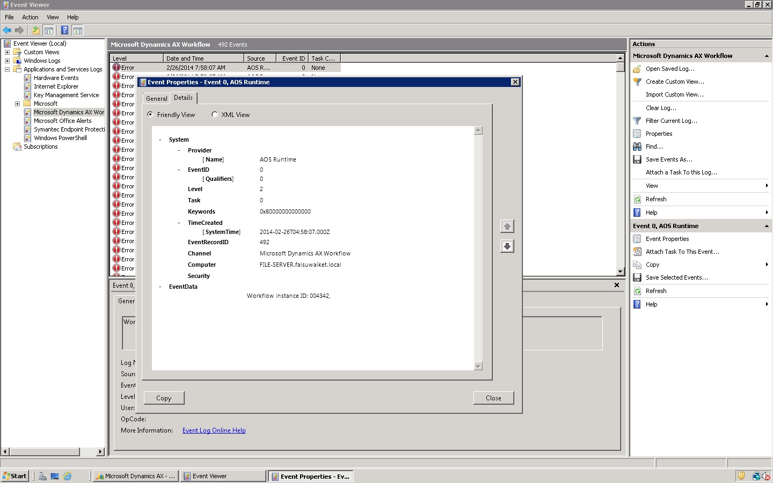Image resolution: width=773 pixels, height=483 pixels.
Task: Click the Open Saved Log folder icon
Action: [x=637, y=69]
